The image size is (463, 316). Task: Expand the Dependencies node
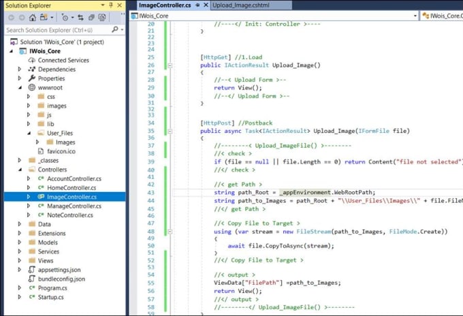(x=20, y=69)
